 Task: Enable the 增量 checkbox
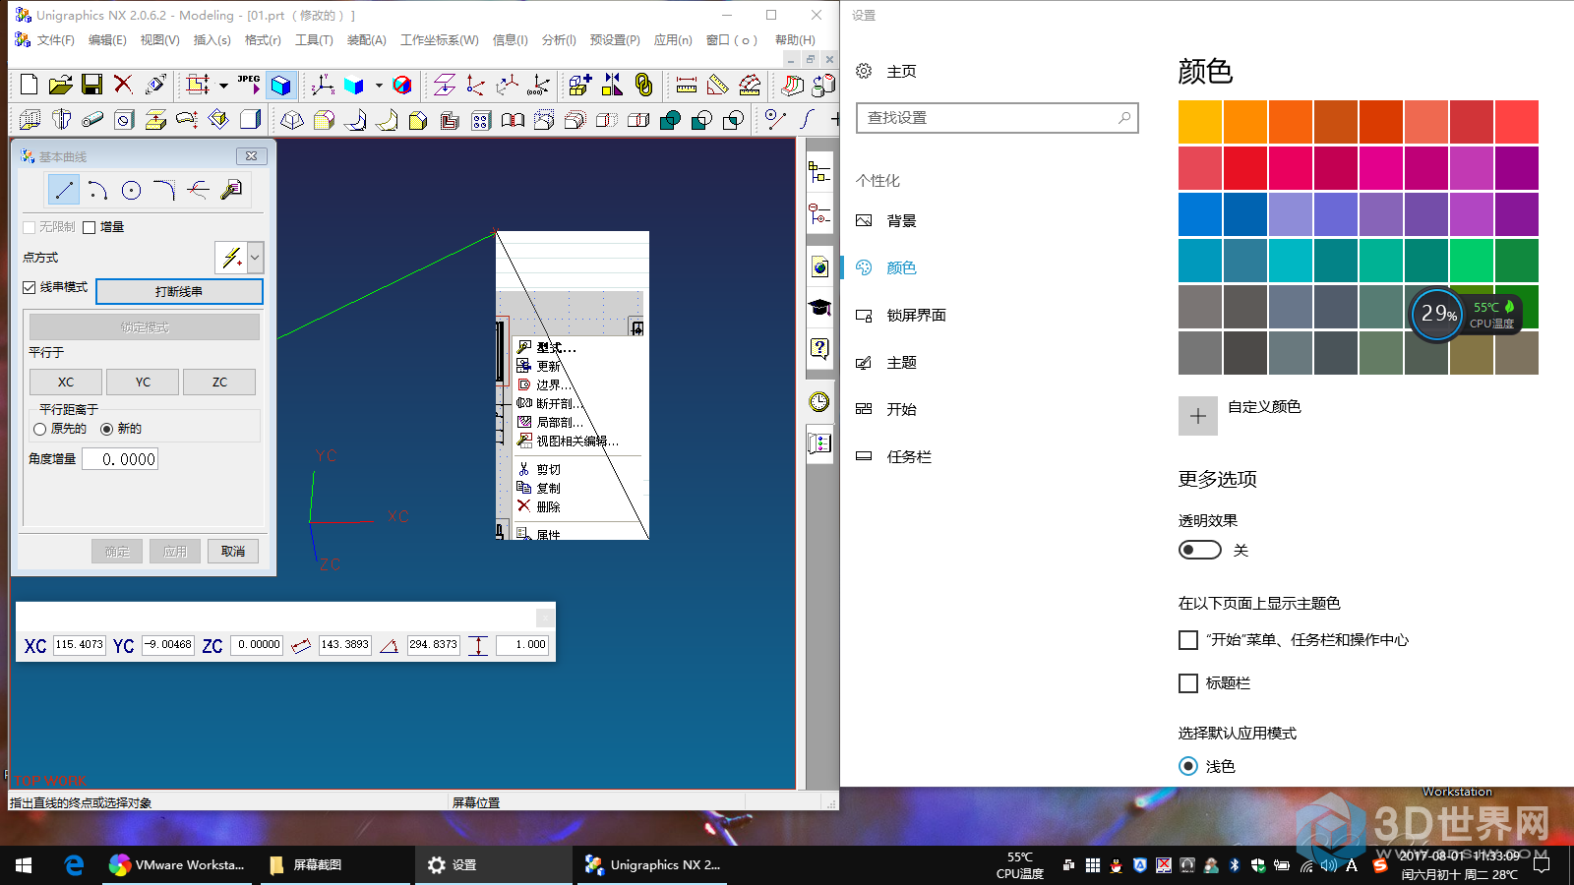pos(90,227)
